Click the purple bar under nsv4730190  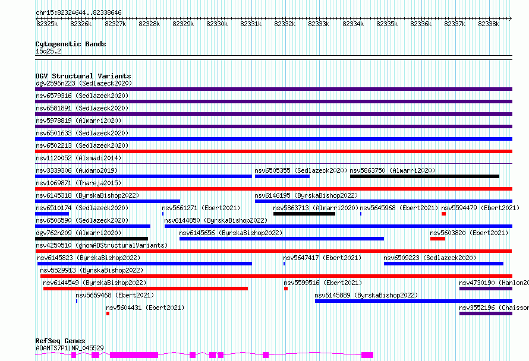[x=486, y=289]
